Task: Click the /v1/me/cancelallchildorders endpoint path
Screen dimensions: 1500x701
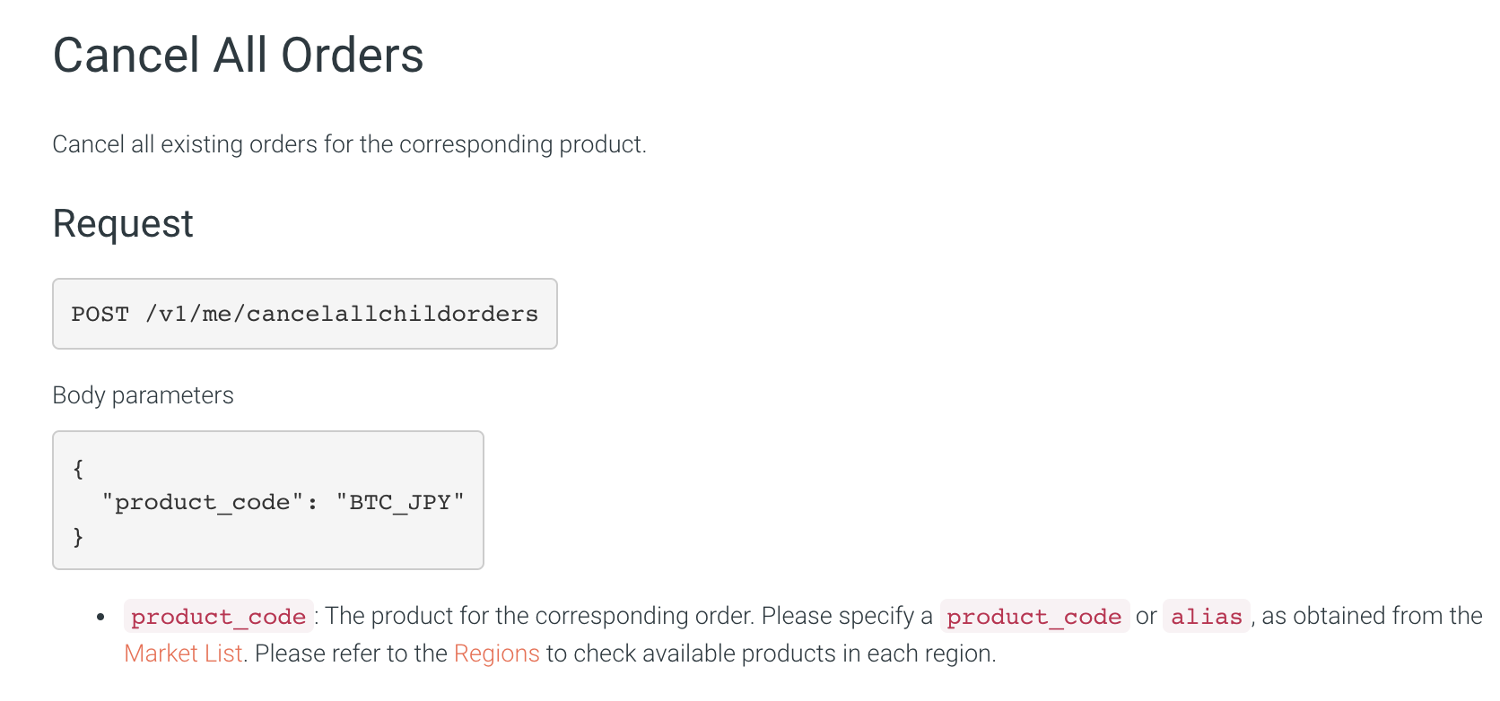Action: [342, 314]
